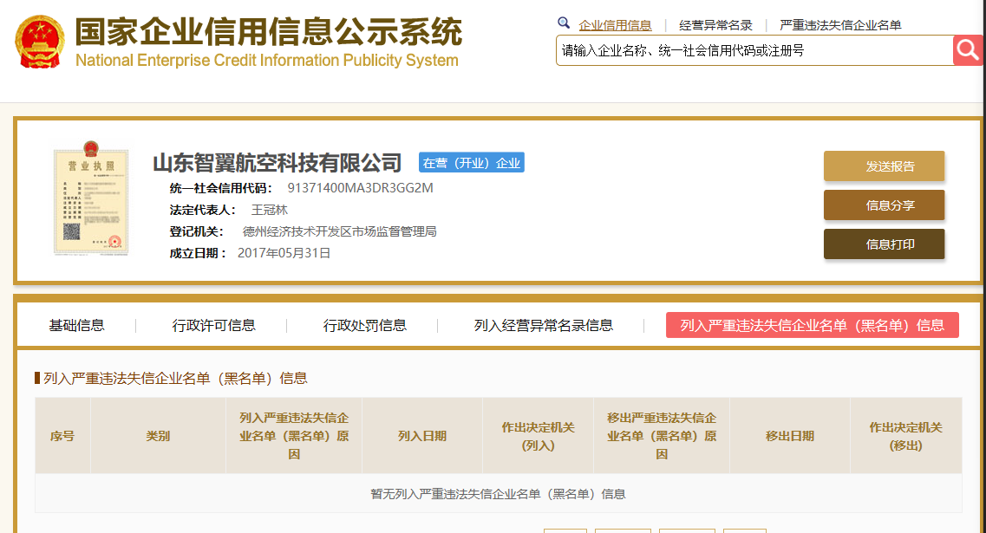Click the national emblem logo
The image size is (986, 533).
click(40, 42)
